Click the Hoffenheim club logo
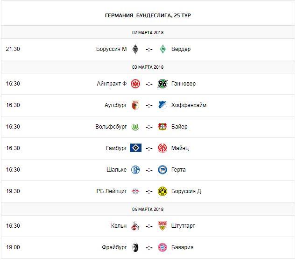 click(163, 105)
